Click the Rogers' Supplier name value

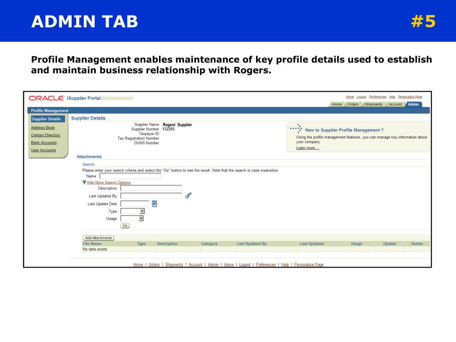point(177,125)
